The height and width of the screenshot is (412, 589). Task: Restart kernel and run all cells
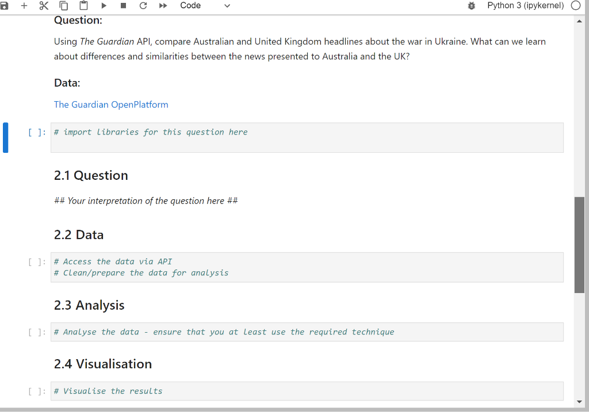pyautogui.click(x=162, y=6)
